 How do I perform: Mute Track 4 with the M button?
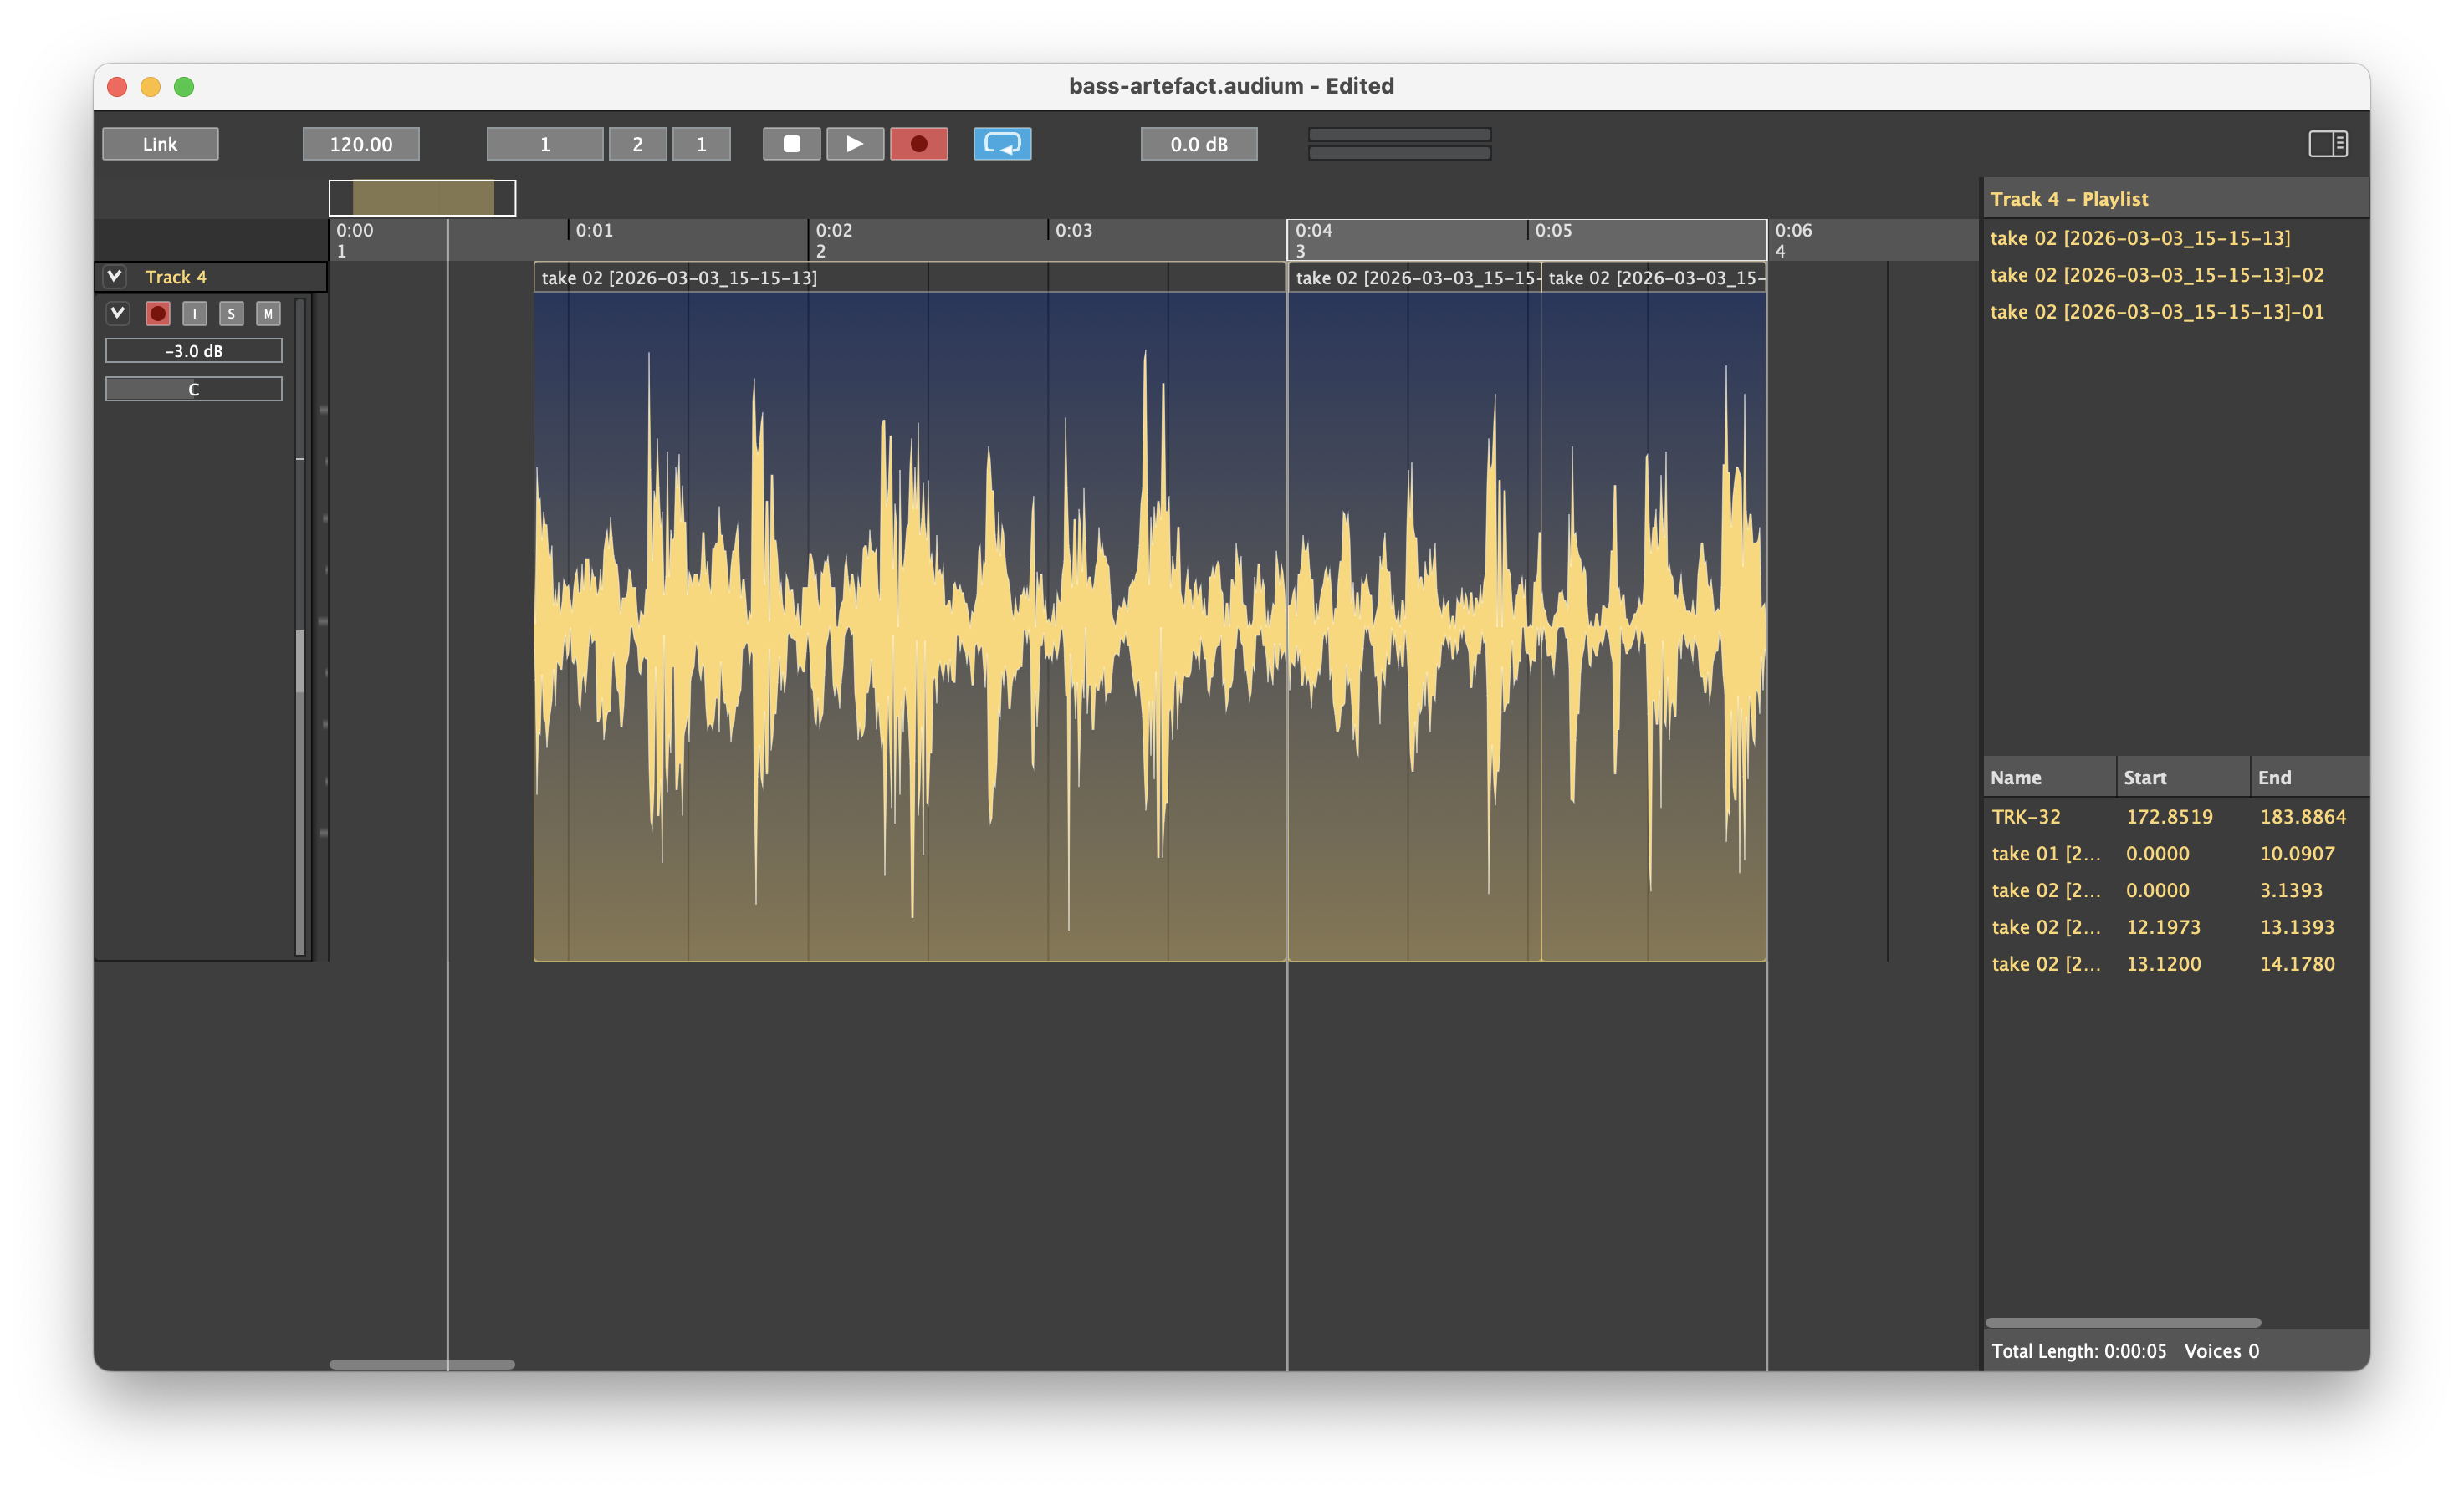268,314
